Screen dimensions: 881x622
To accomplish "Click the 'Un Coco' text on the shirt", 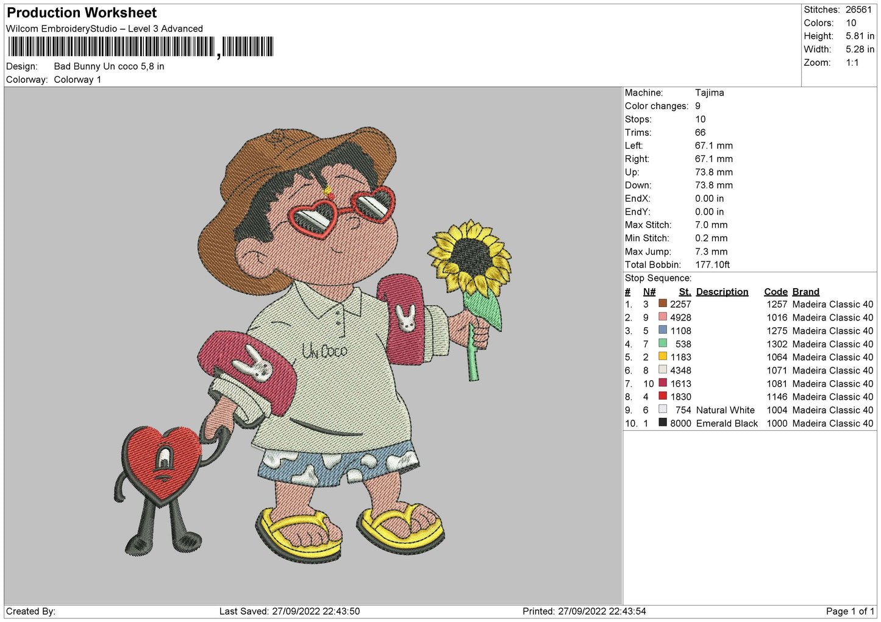I will (x=324, y=351).
